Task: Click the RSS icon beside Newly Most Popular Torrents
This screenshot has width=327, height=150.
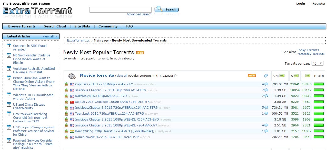Action: [140, 53]
